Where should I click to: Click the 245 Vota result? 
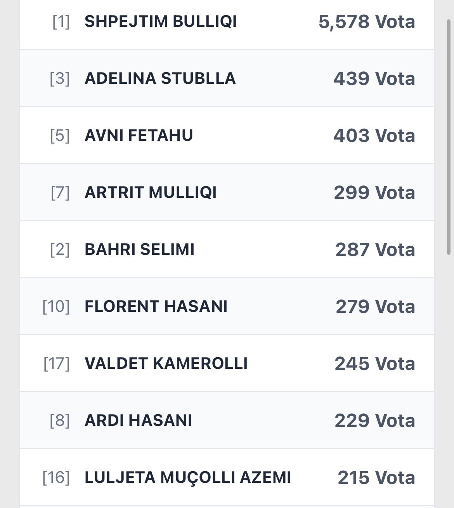(x=374, y=363)
